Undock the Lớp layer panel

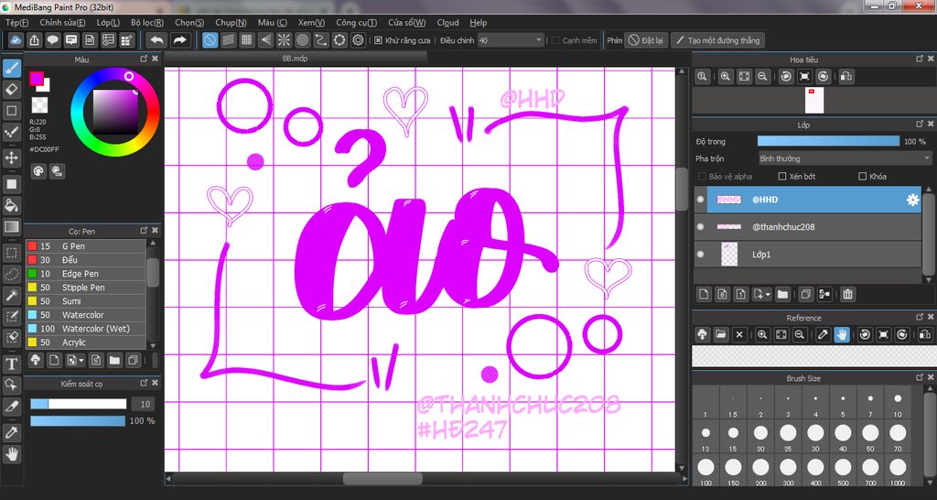point(920,124)
